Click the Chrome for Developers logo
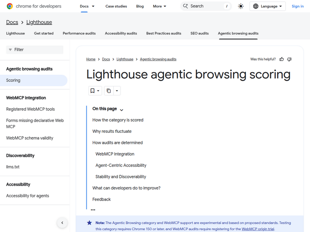Image resolution: width=310 pixels, height=232 pixels. (34, 6)
